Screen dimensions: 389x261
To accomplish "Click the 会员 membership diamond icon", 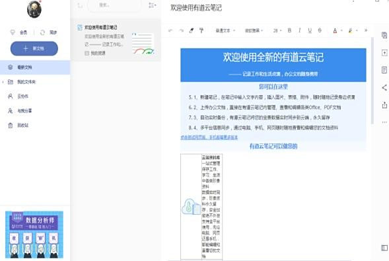I will [13, 32].
